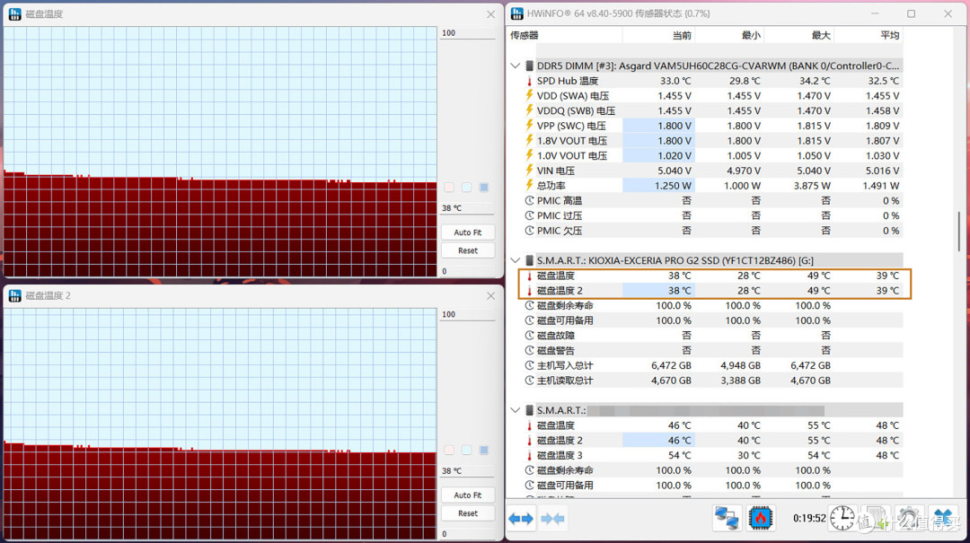Pick the pink color swatch in 磁盘温度 window
970x543 pixels.
tap(449, 188)
